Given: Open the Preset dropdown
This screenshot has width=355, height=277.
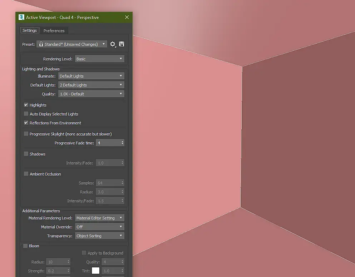Looking at the screenshot, I should tap(72, 44).
